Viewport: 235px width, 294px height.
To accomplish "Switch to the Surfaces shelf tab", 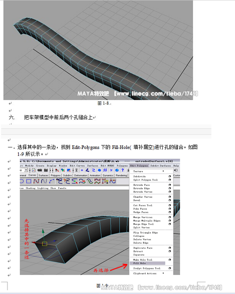I will (44, 175).
